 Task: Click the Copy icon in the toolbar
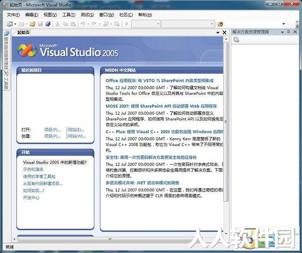pos(65,24)
